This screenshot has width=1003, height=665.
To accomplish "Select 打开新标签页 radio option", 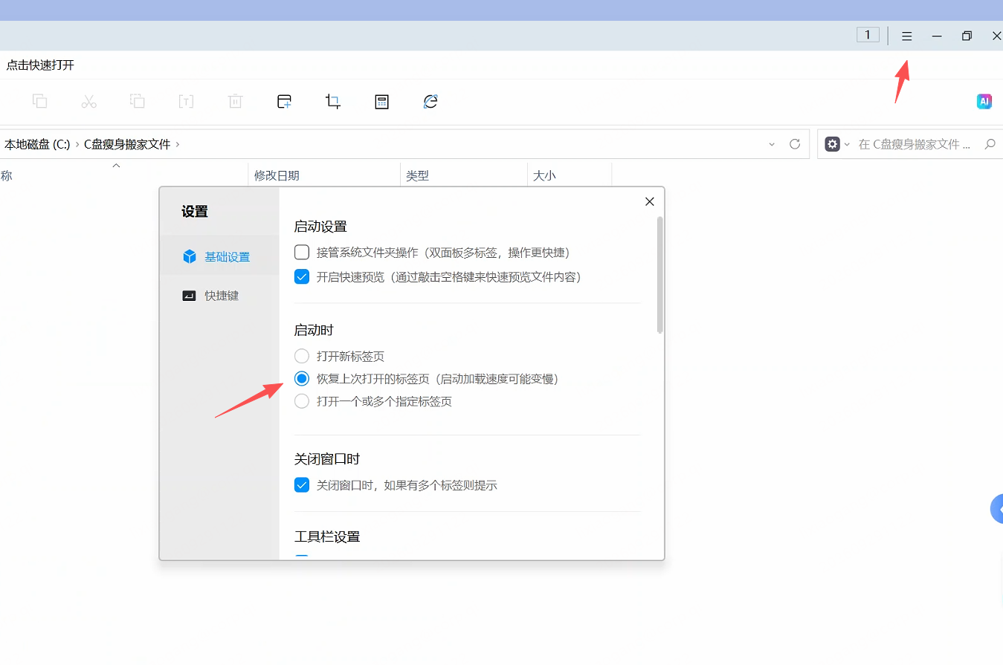I will pos(302,356).
